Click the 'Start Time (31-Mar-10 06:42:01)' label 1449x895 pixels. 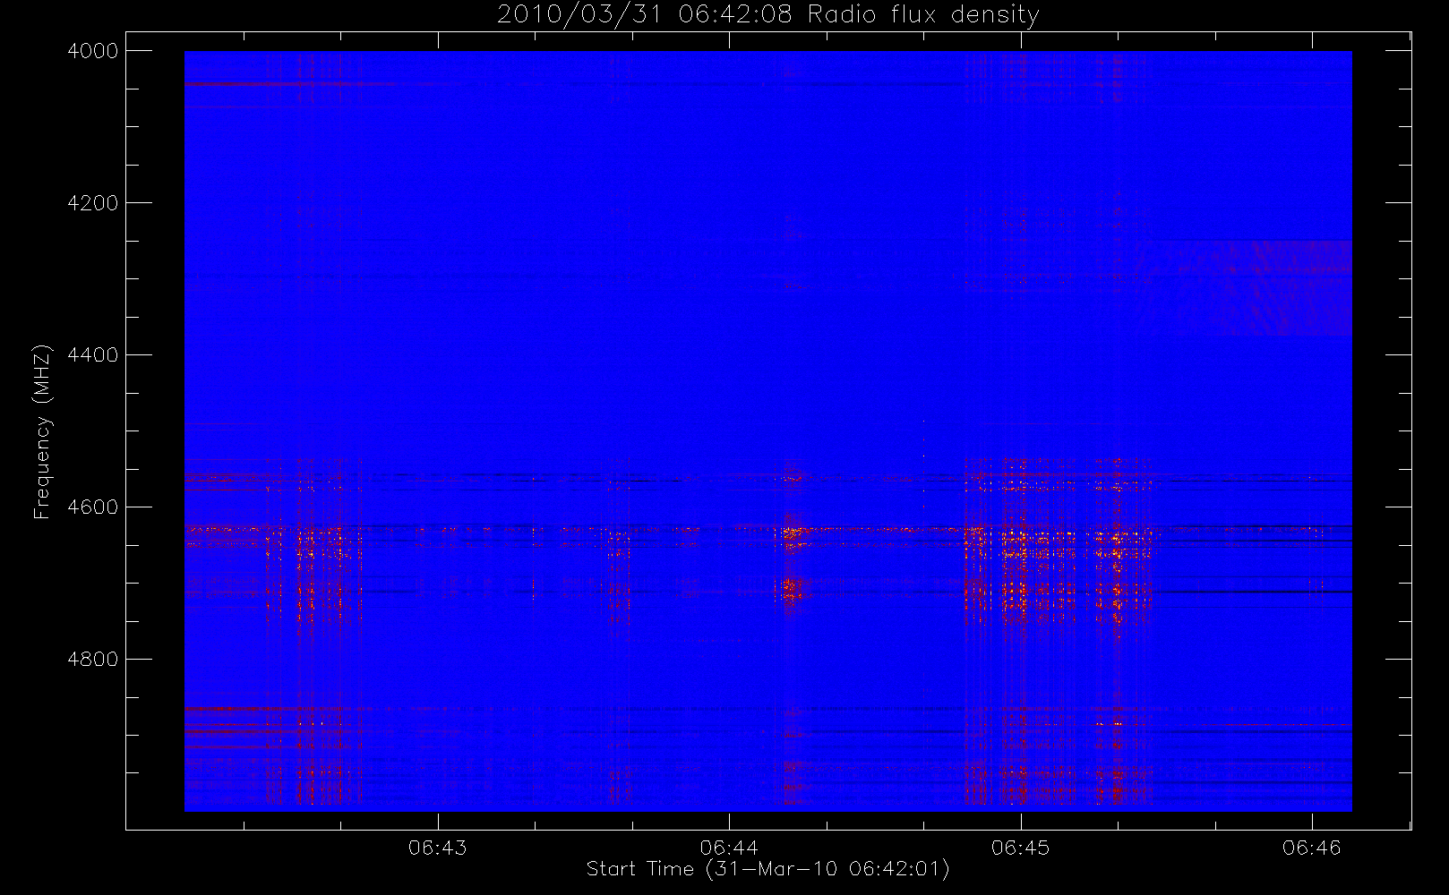767,869
